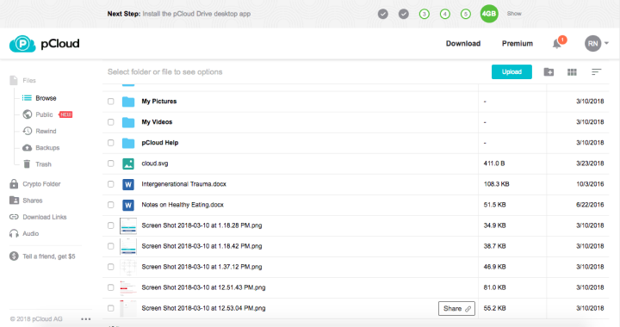Click the Browse list icon

tap(27, 98)
